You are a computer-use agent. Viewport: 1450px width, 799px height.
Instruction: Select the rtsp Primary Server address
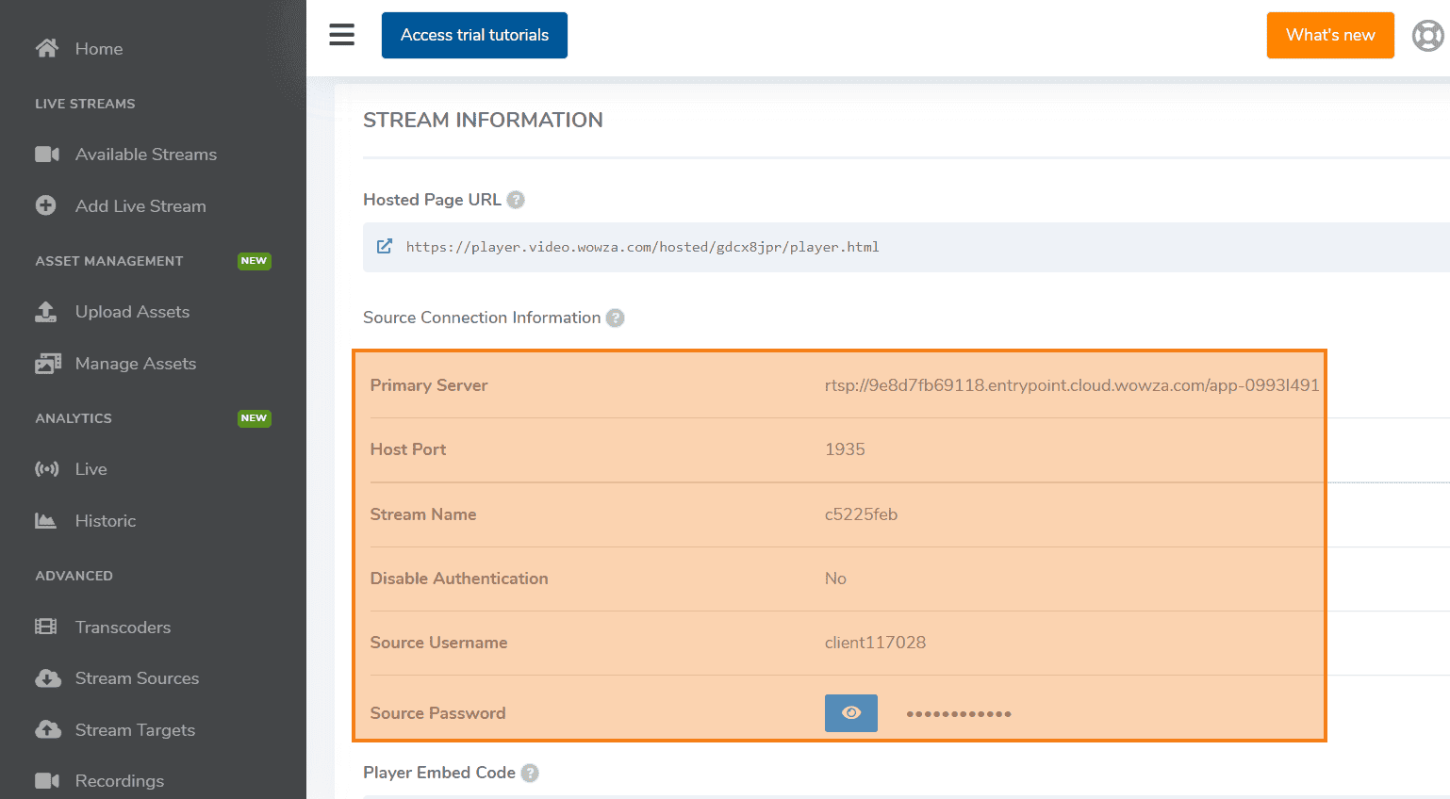click(x=1072, y=384)
